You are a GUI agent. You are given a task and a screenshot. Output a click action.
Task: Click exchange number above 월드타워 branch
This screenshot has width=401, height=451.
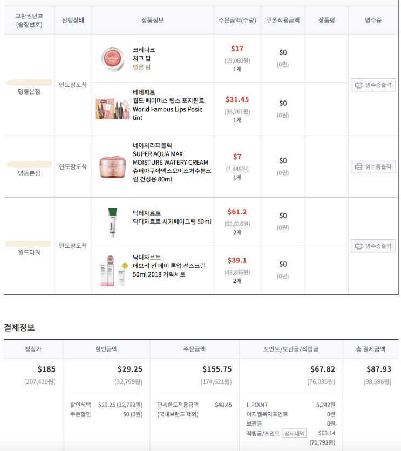click(29, 244)
